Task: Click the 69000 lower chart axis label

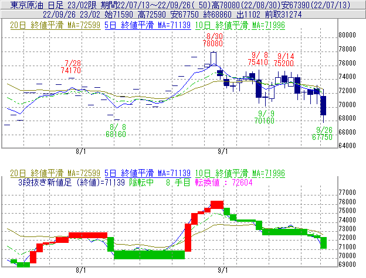Action: (x=347, y=265)
